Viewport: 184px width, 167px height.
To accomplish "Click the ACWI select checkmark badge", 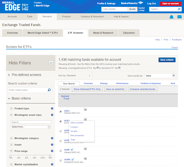I will click(x=72, y=150).
